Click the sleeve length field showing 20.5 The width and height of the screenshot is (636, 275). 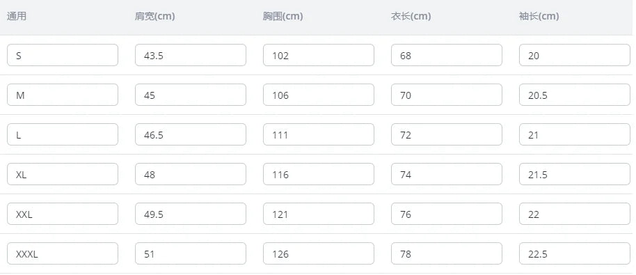[x=575, y=95]
